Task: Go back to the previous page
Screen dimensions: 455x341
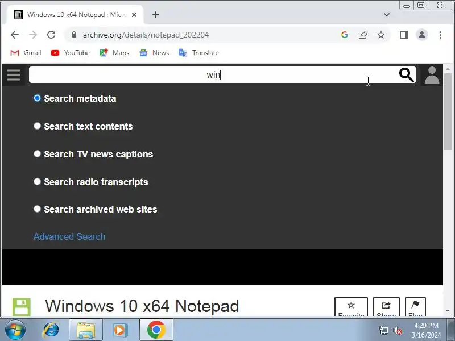Action: pyautogui.click(x=15, y=35)
